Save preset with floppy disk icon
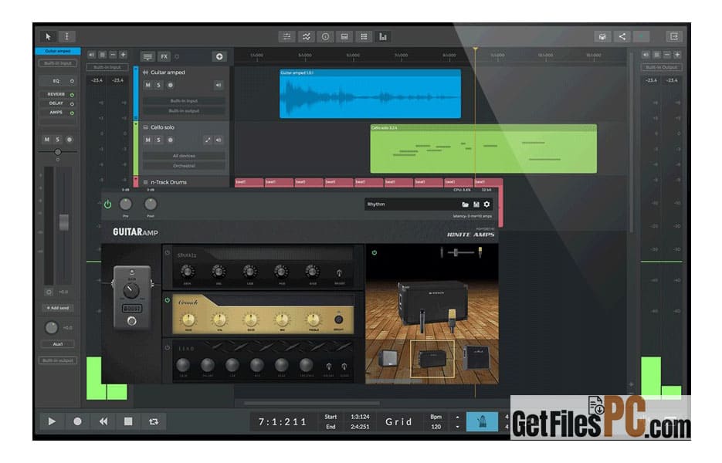Screen dimensions: 722x463 [476, 204]
